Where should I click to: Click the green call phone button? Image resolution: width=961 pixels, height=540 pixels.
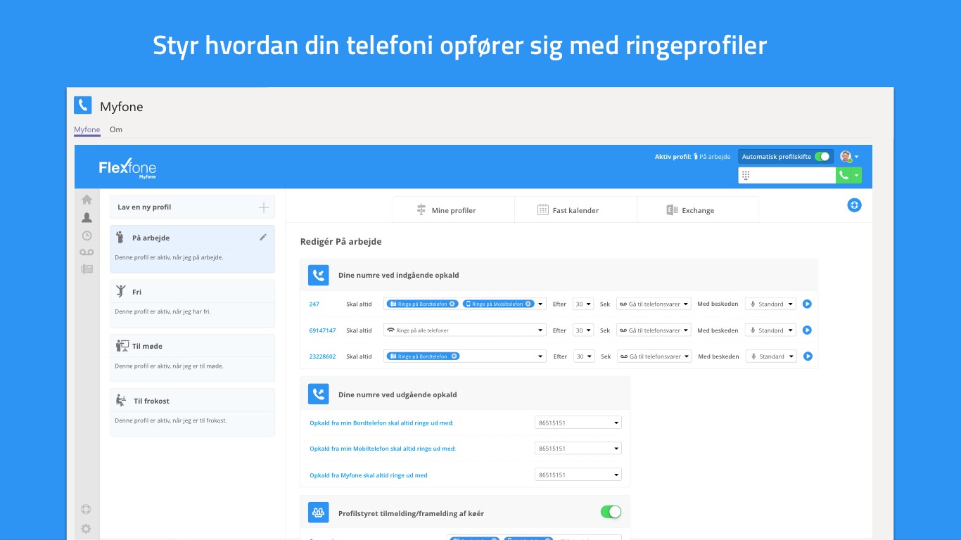pyautogui.click(x=844, y=175)
